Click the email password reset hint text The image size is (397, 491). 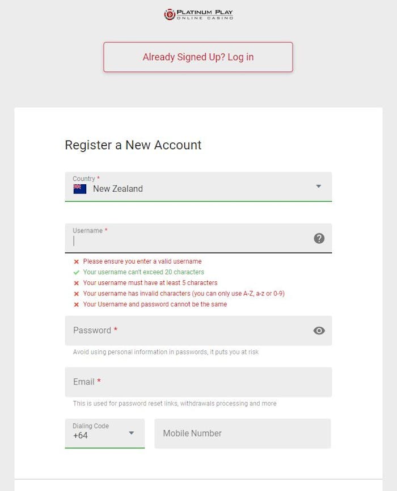[x=175, y=404]
